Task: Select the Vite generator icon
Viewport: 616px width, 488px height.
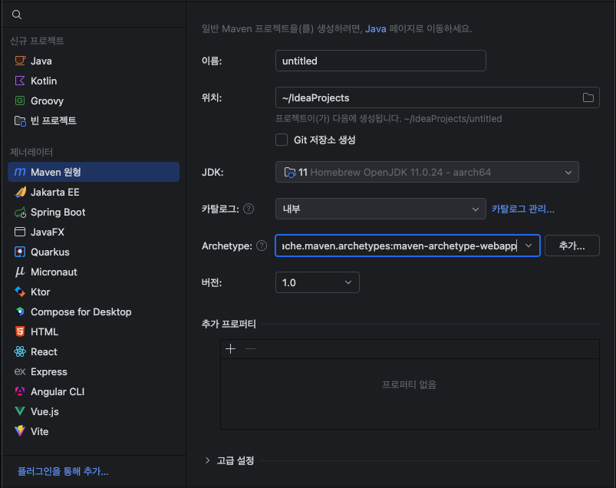Action: click(20, 431)
